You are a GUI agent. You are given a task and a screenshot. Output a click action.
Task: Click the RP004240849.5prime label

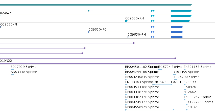[x=142, y=77]
